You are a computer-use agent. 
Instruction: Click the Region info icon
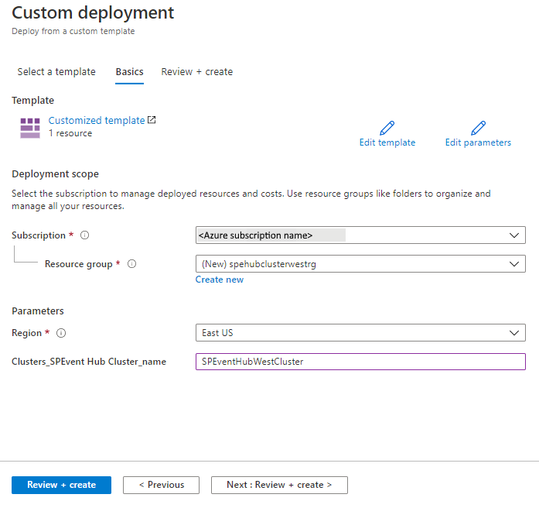(x=61, y=333)
